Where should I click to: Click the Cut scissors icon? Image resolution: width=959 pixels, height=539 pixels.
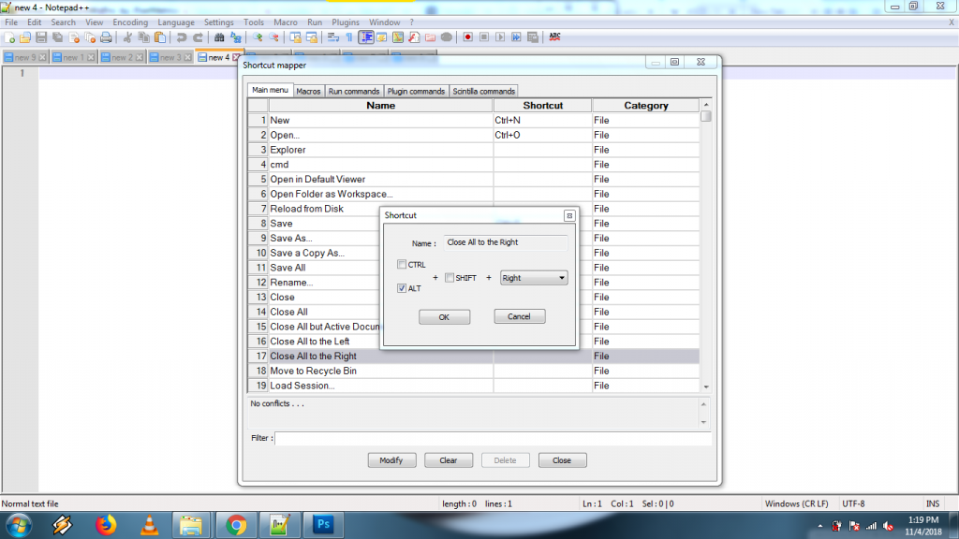[x=127, y=37]
